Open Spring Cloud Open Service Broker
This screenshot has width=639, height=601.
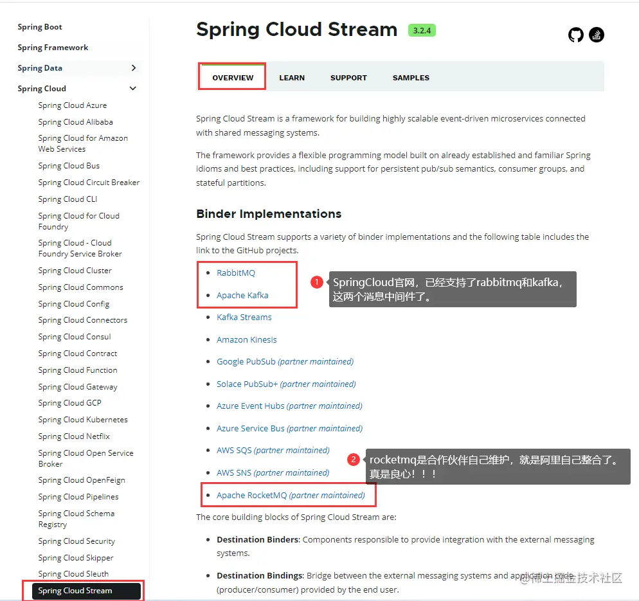click(x=85, y=458)
